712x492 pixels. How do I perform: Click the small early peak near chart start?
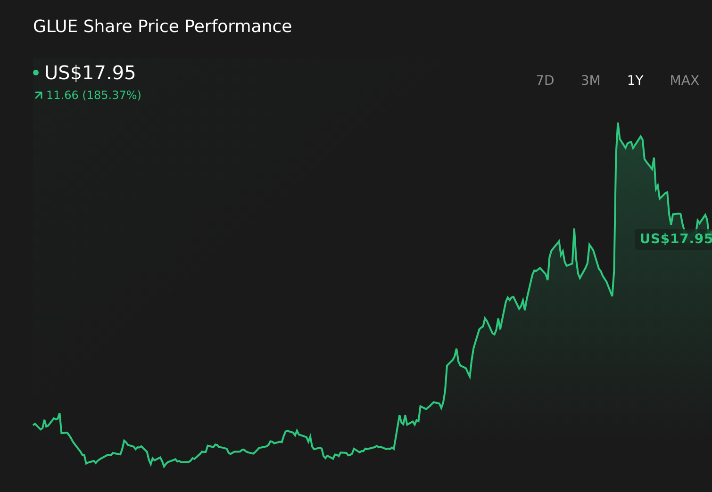(x=59, y=414)
